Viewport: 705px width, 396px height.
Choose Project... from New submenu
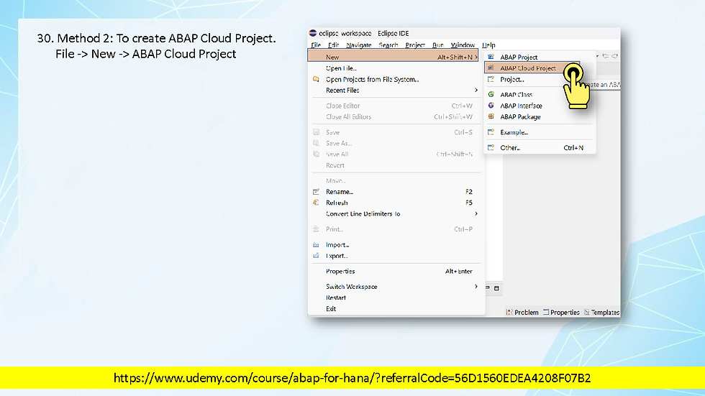(512, 80)
